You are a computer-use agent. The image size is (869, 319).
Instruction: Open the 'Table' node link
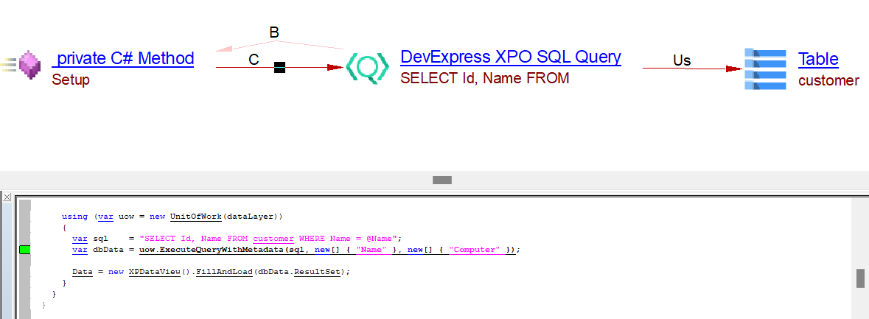tap(818, 59)
